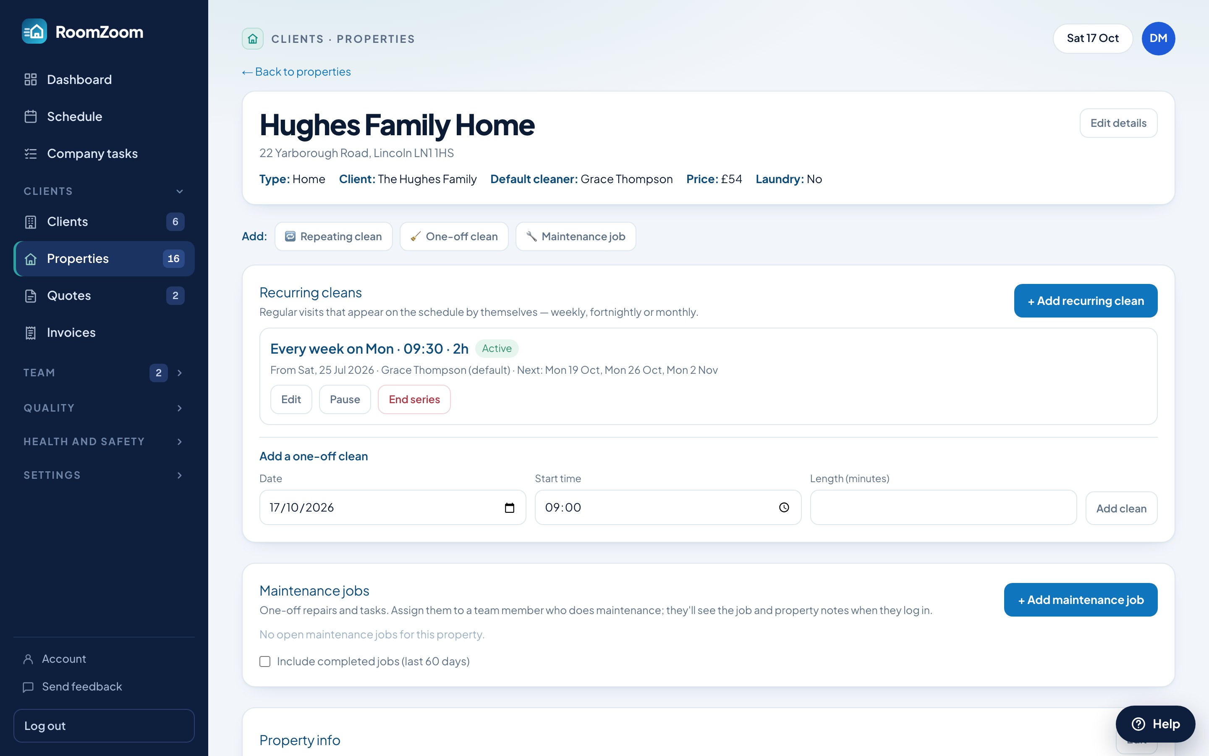Click the RoomZoom logo icon
Viewport: 1209px width, 756px height.
34,31
